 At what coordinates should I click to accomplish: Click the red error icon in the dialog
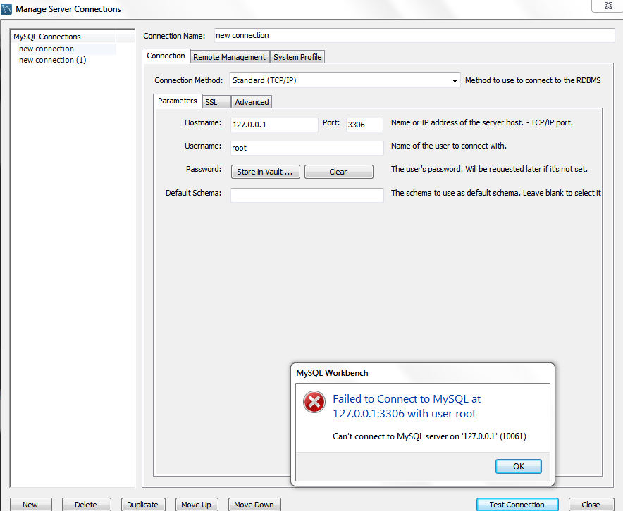[314, 402]
